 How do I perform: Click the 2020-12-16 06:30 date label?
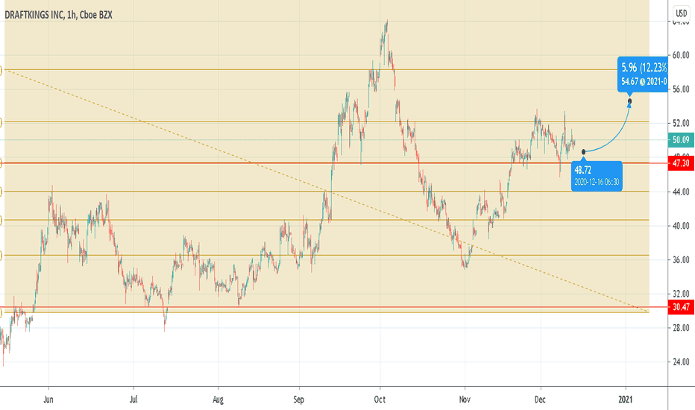pos(597,182)
